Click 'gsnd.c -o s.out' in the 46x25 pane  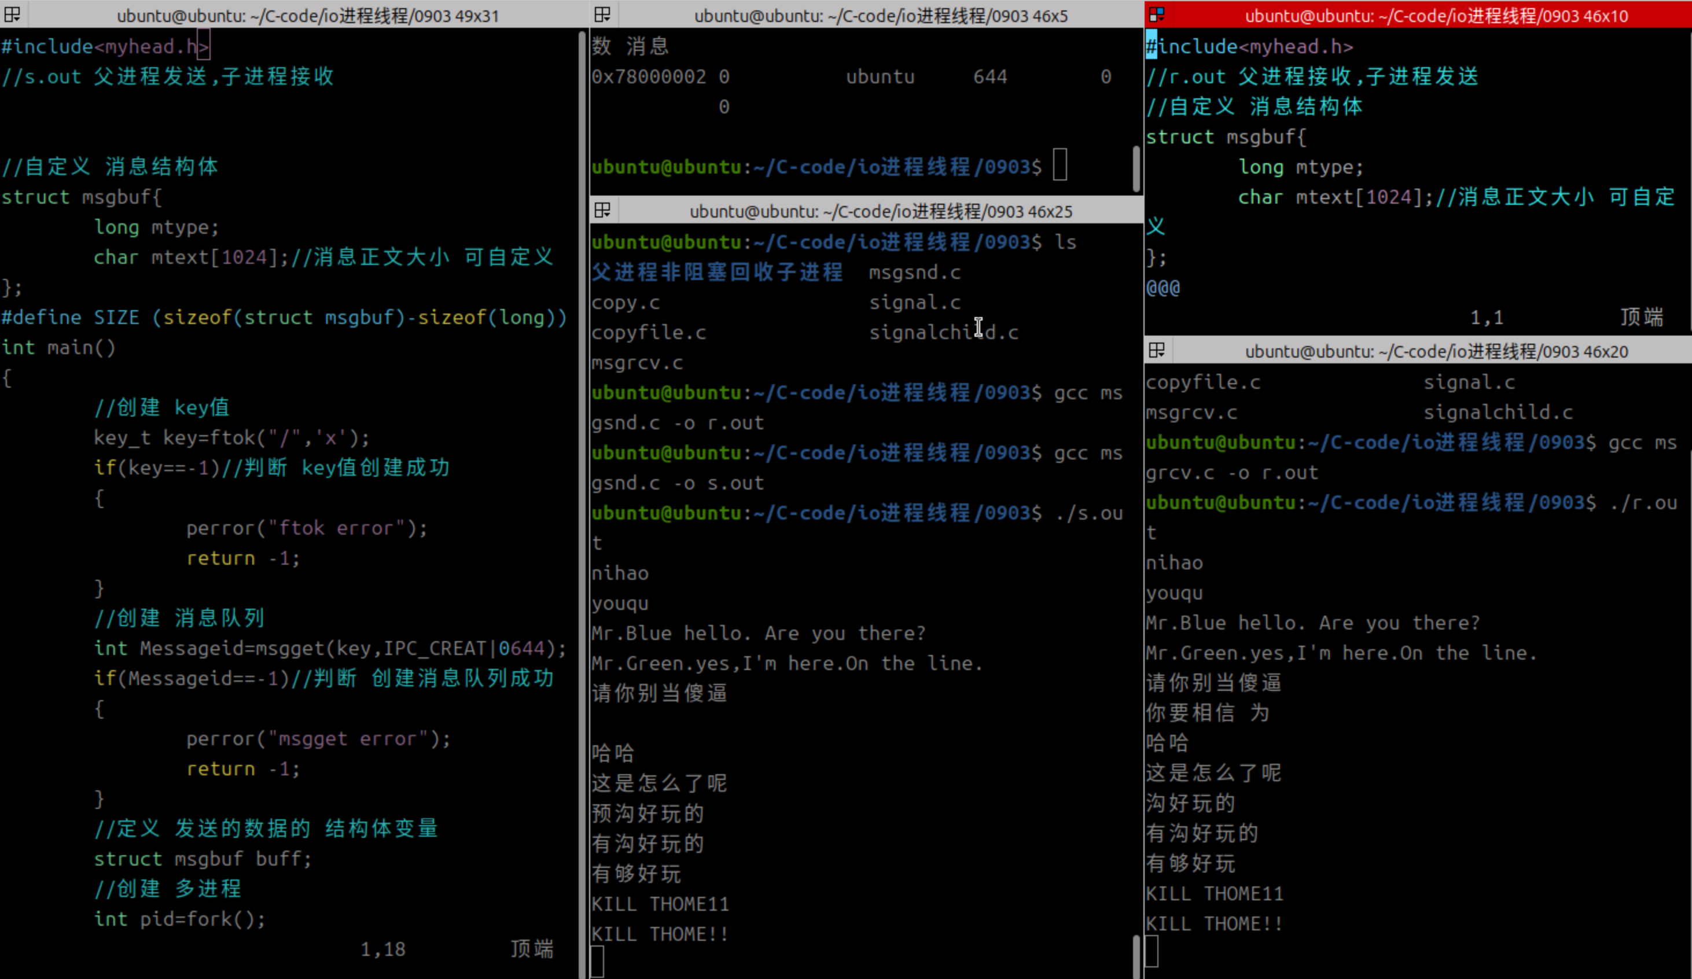coord(678,483)
